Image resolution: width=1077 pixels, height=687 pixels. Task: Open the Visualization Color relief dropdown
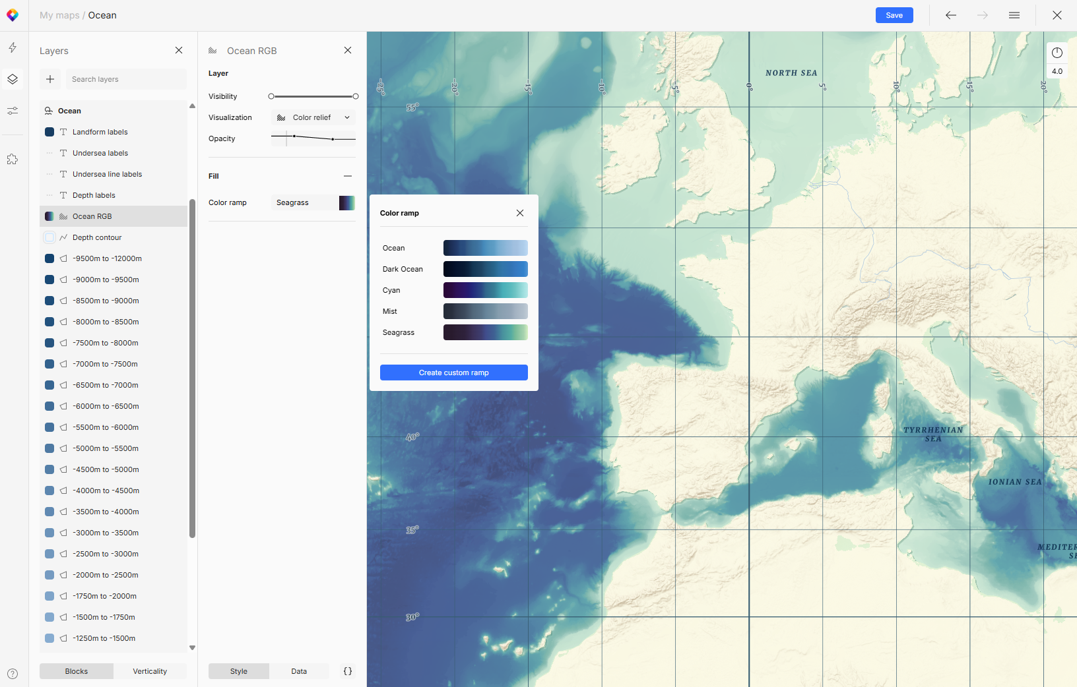click(313, 117)
